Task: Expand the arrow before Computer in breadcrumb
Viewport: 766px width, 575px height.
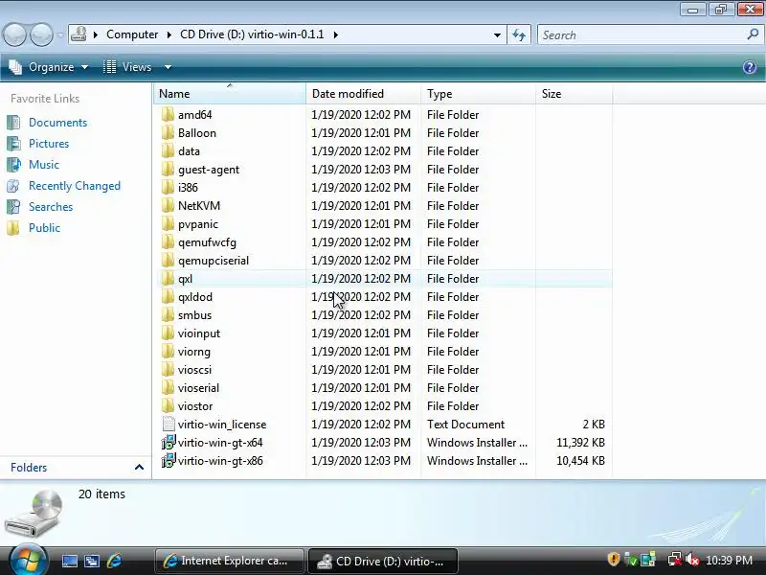Action: click(x=96, y=34)
